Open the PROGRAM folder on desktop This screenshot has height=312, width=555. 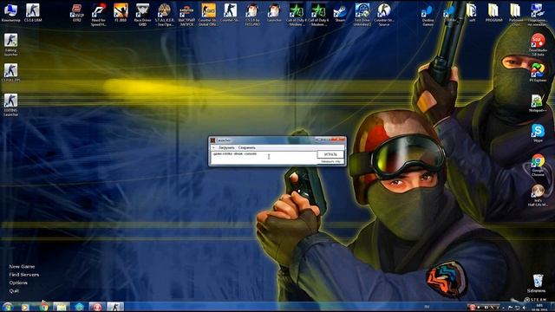pyautogui.click(x=493, y=12)
